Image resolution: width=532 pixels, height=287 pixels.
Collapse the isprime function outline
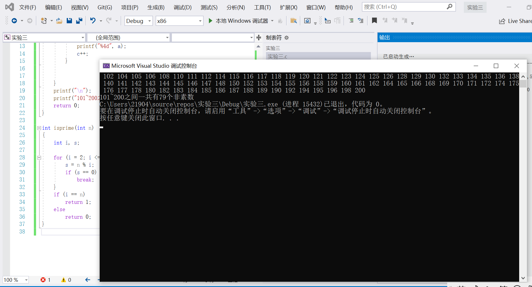[x=39, y=128]
